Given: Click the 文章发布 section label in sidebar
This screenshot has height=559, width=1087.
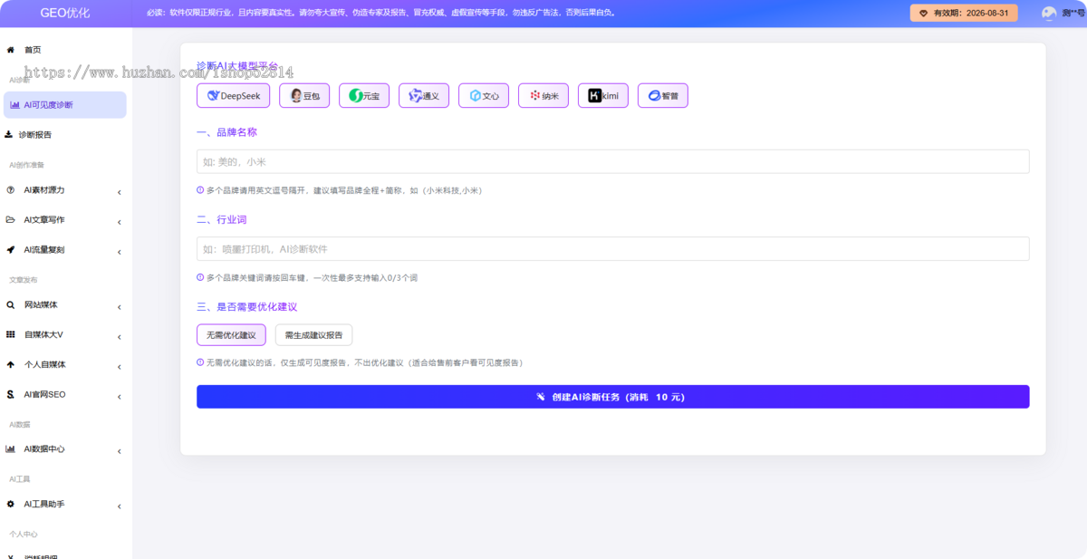Looking at the screenshot, I should click(24, 280).
